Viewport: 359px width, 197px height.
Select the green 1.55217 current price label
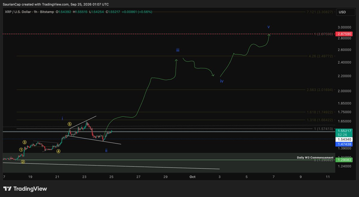click(344, 131)
